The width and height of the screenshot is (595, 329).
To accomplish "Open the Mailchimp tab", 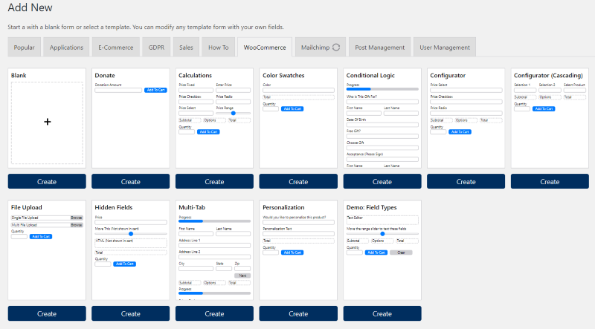I will click(x=321, y=48).
